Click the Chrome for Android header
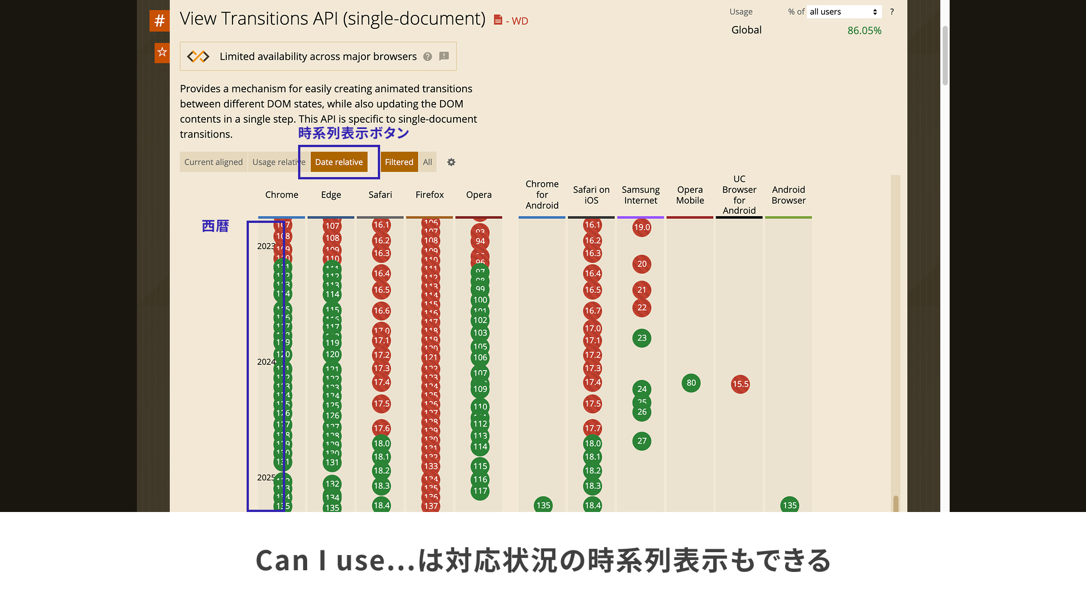The width and height of the screenshot is (1086, 611). 542,195
